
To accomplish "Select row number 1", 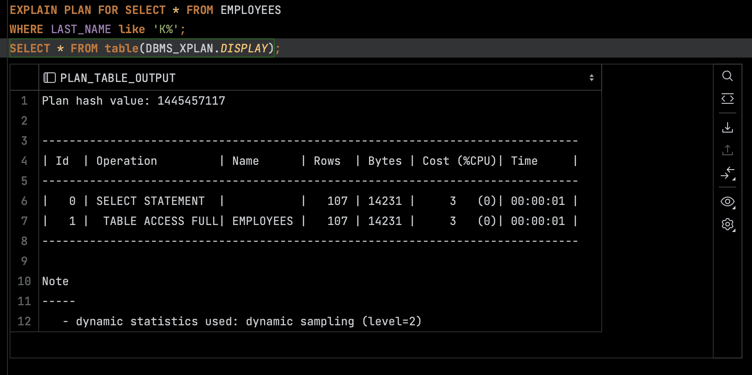I will click(24, 101).
